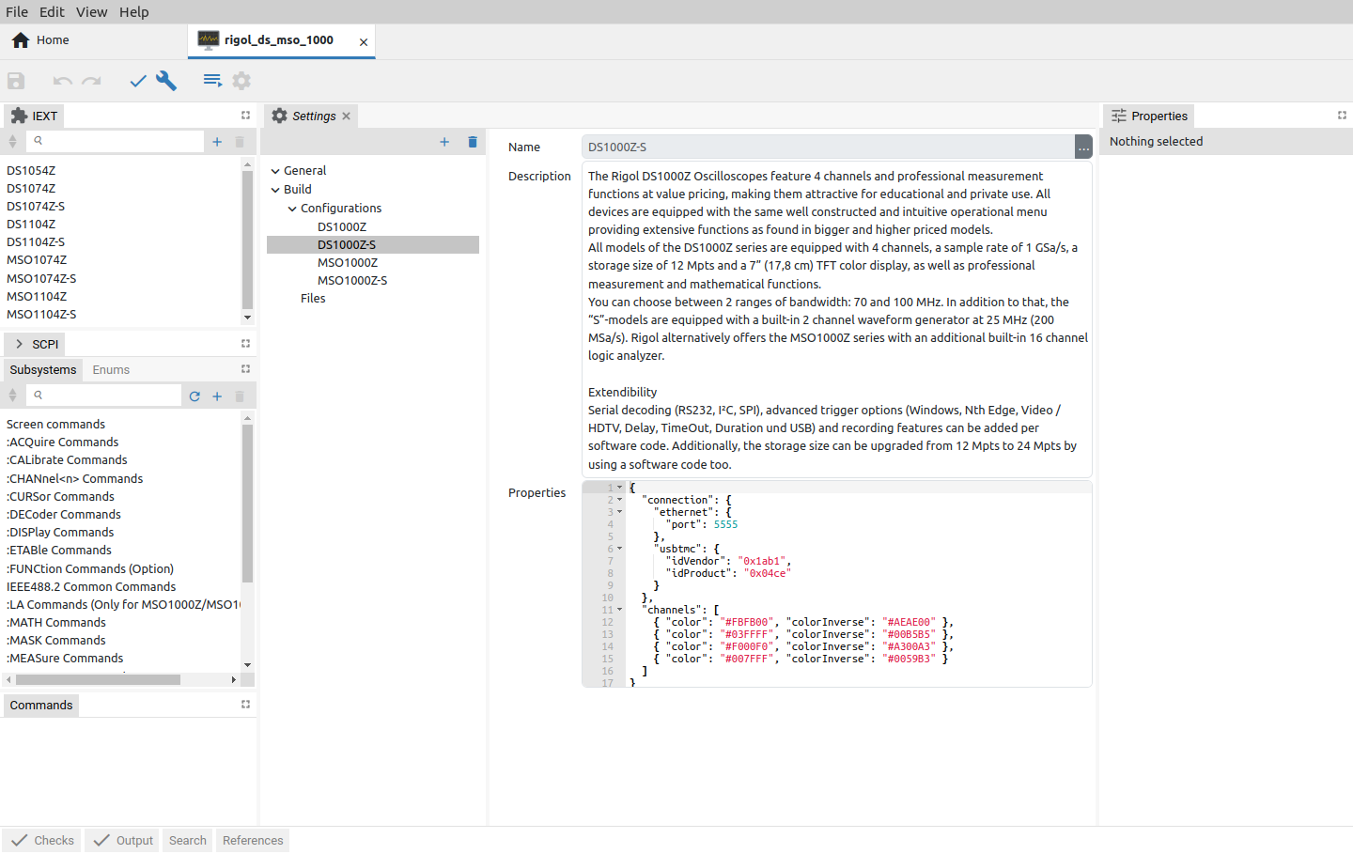Refresh the Subsystems list

click(x=194, y=396)
